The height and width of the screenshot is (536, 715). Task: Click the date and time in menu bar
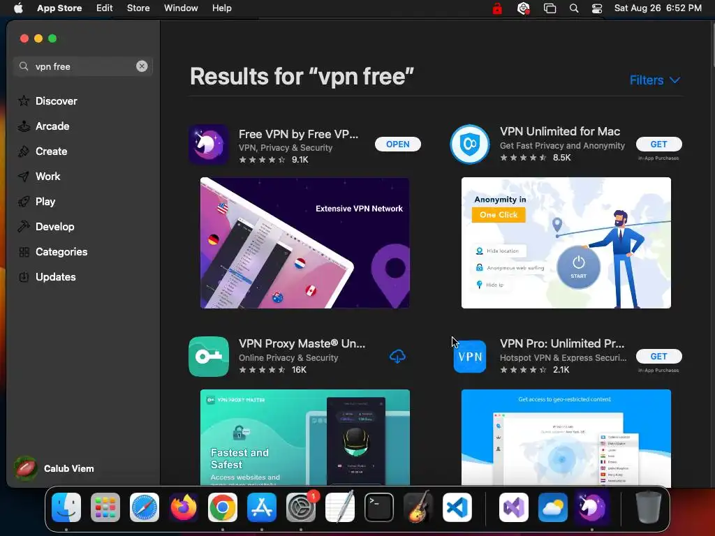pyautogui.click(x=658, y=8)
